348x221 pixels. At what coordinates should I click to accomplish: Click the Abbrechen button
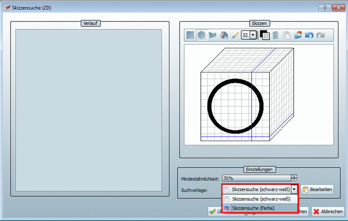pos(328,211)
